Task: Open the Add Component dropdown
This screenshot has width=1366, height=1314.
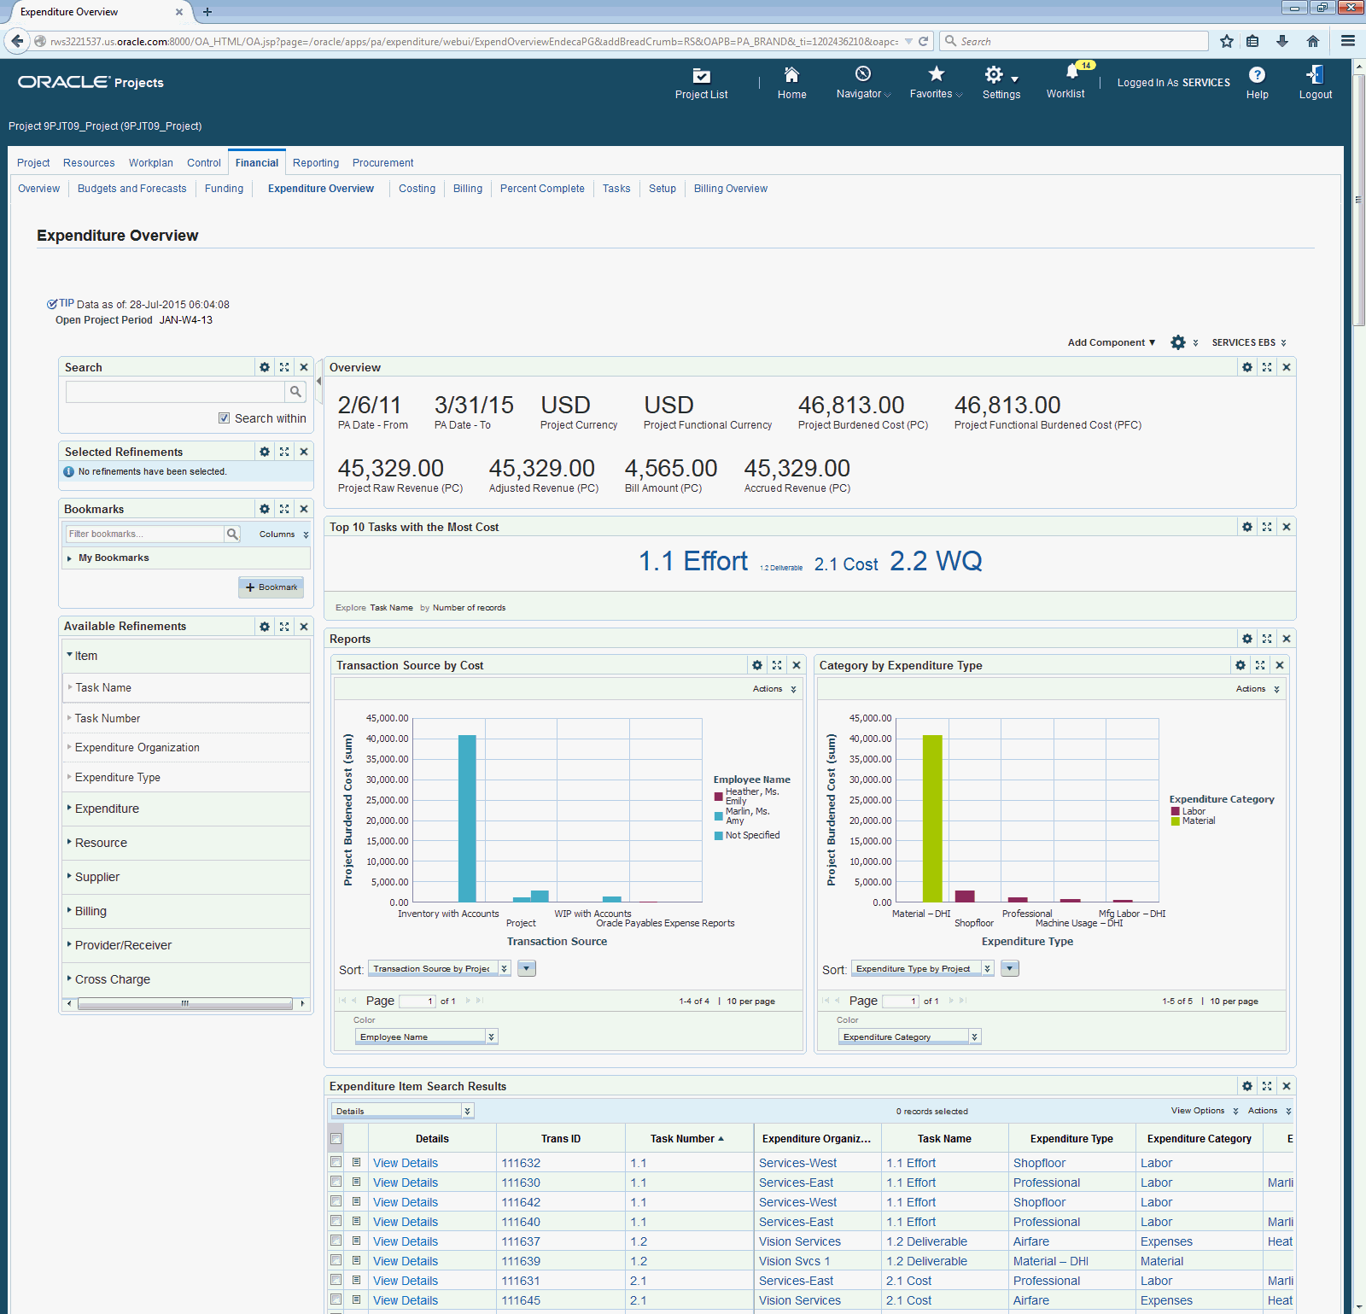Action: 1111,342
